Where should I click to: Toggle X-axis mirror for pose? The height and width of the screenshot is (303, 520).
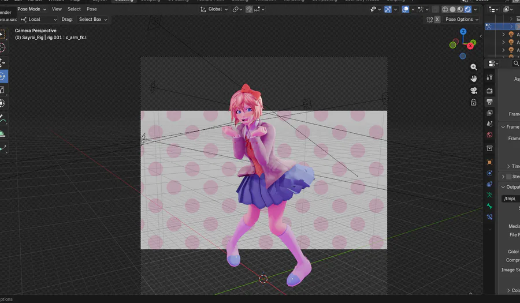click(x=437, y=20)
